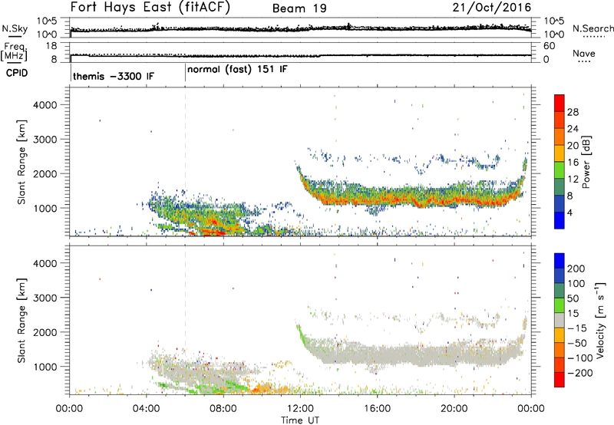
Task: Click the '16:00' time axis tick label
Action: 377,409
